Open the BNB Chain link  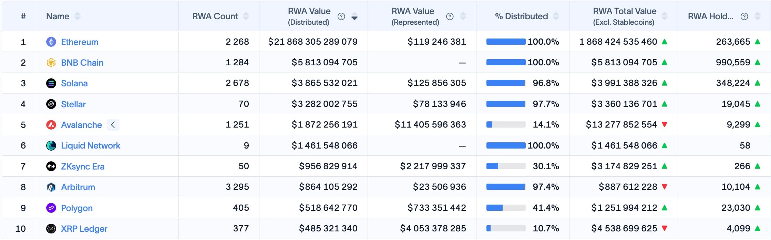[82, 63]
